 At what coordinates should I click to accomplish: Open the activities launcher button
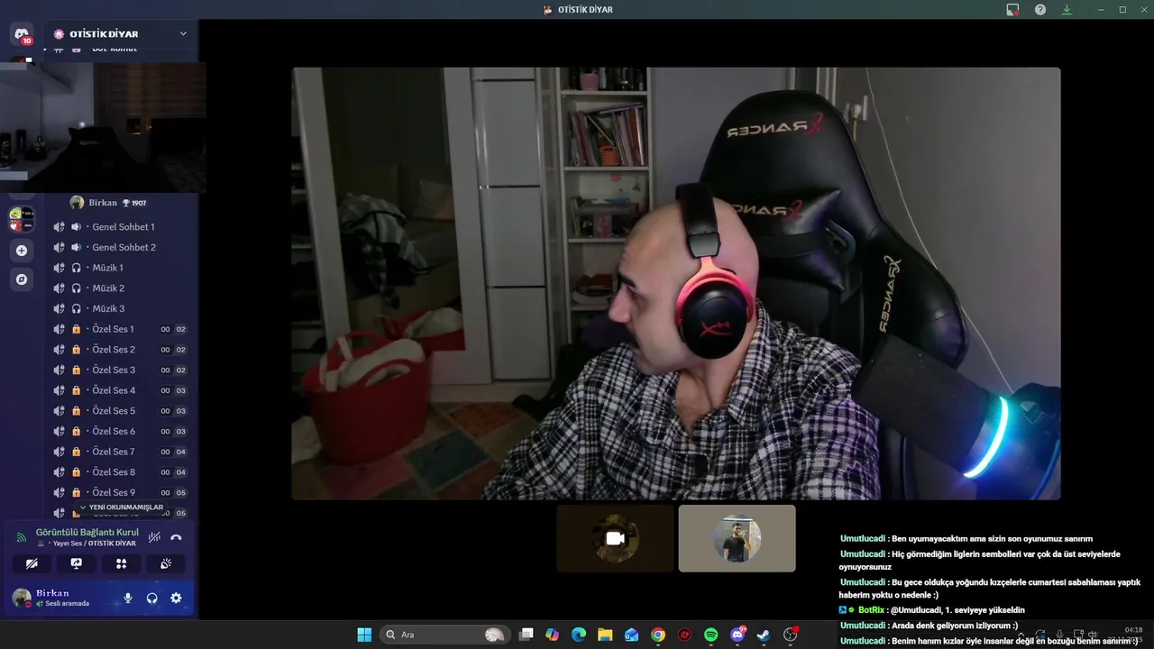(x=122, y=563)
